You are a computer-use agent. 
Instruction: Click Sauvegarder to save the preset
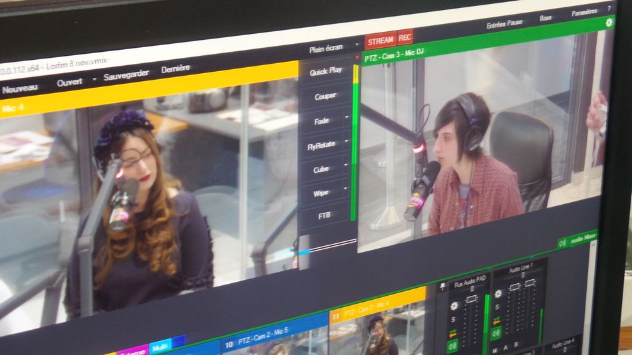pyautogui.click(x=126, y=75)
